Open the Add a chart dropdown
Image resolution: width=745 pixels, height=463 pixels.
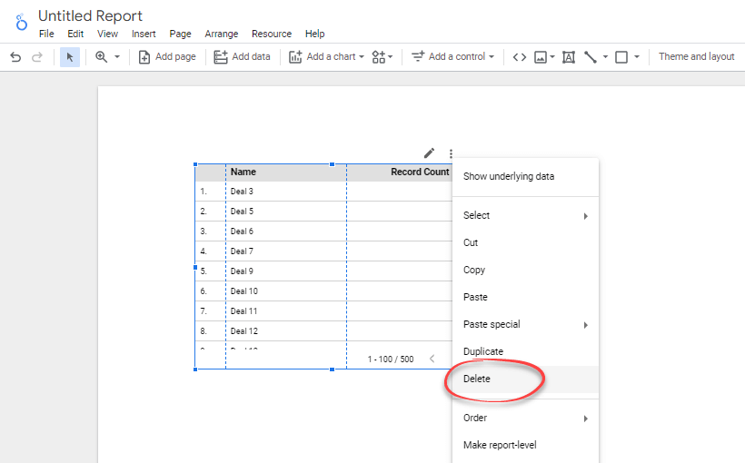(x=326, y=57)
